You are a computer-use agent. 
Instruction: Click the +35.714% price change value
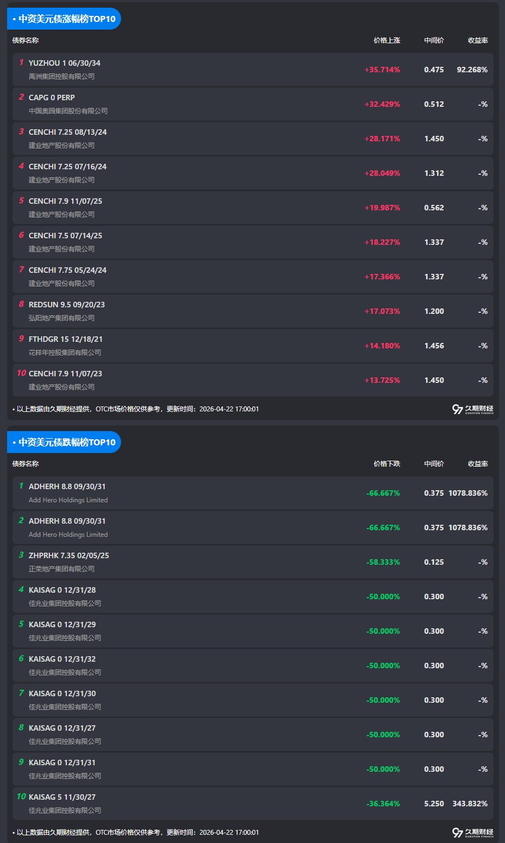[382, 70]
